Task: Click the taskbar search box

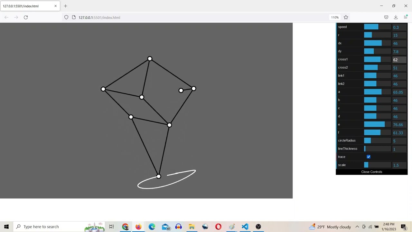Action: [60, 227]
